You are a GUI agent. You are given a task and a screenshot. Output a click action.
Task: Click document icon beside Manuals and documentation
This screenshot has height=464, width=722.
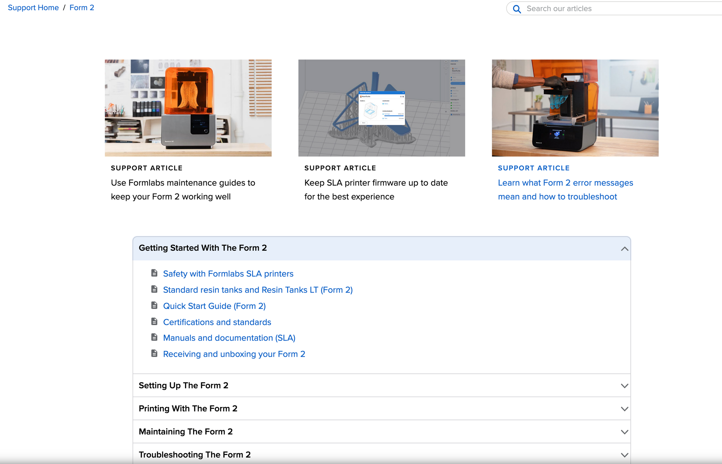[x=154, y=337]
